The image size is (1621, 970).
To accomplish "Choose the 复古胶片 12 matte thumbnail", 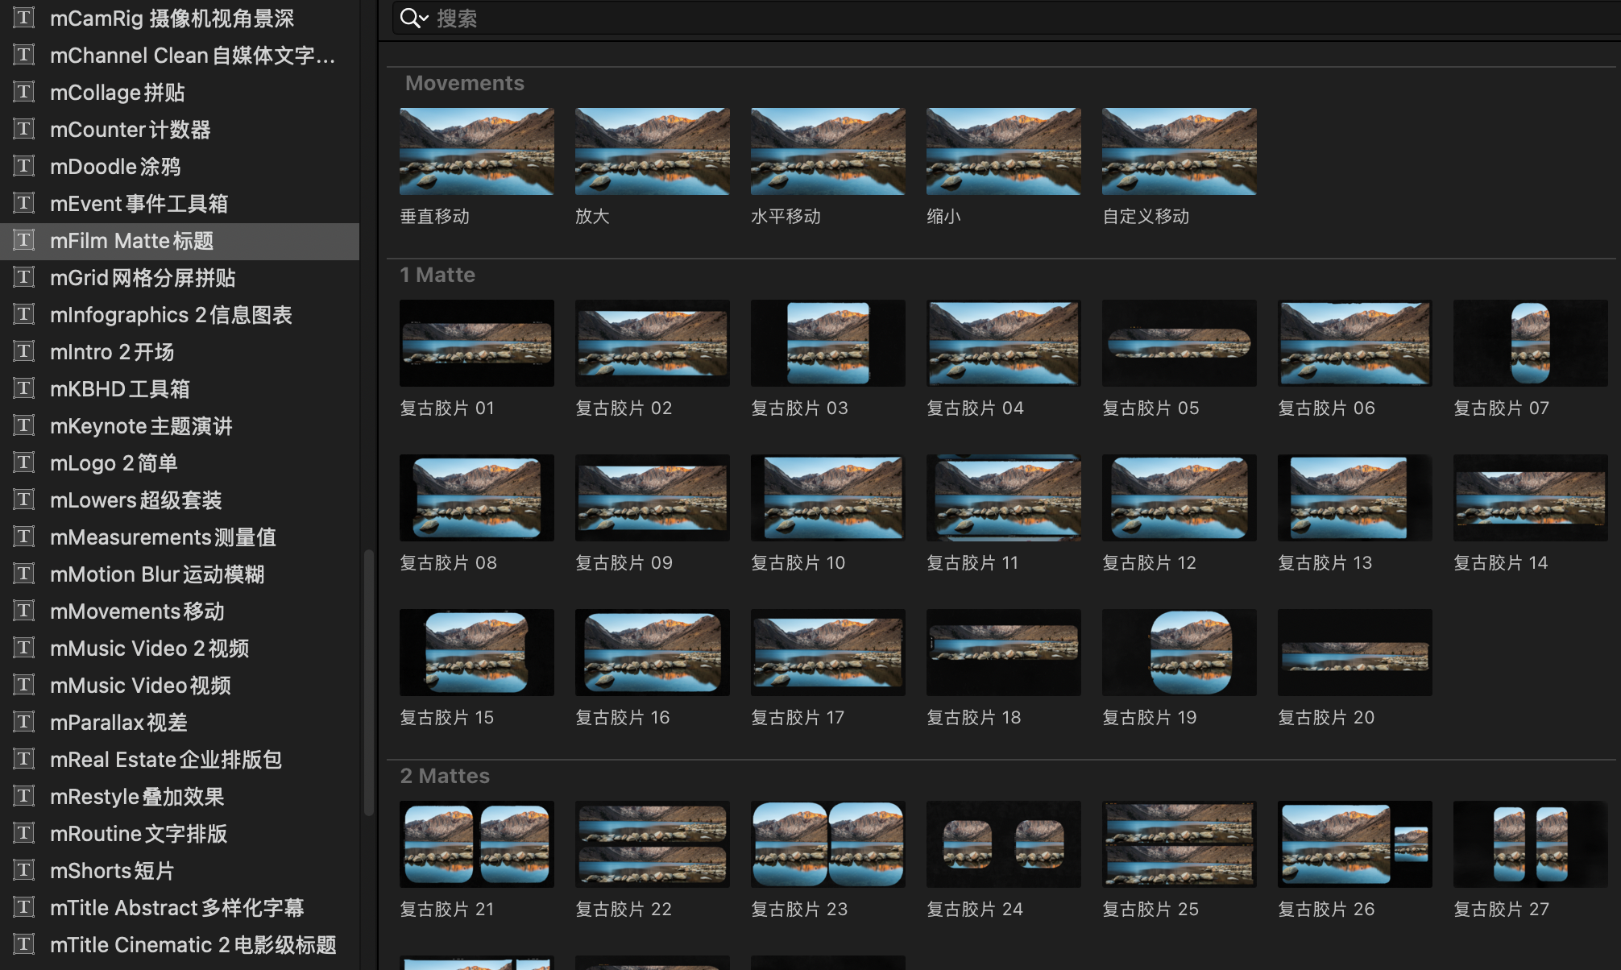I will (x=1179, y=498).
